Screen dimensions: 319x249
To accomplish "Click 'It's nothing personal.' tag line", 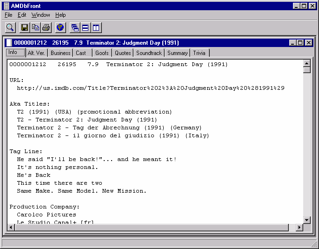I will (x=57, y=167).
